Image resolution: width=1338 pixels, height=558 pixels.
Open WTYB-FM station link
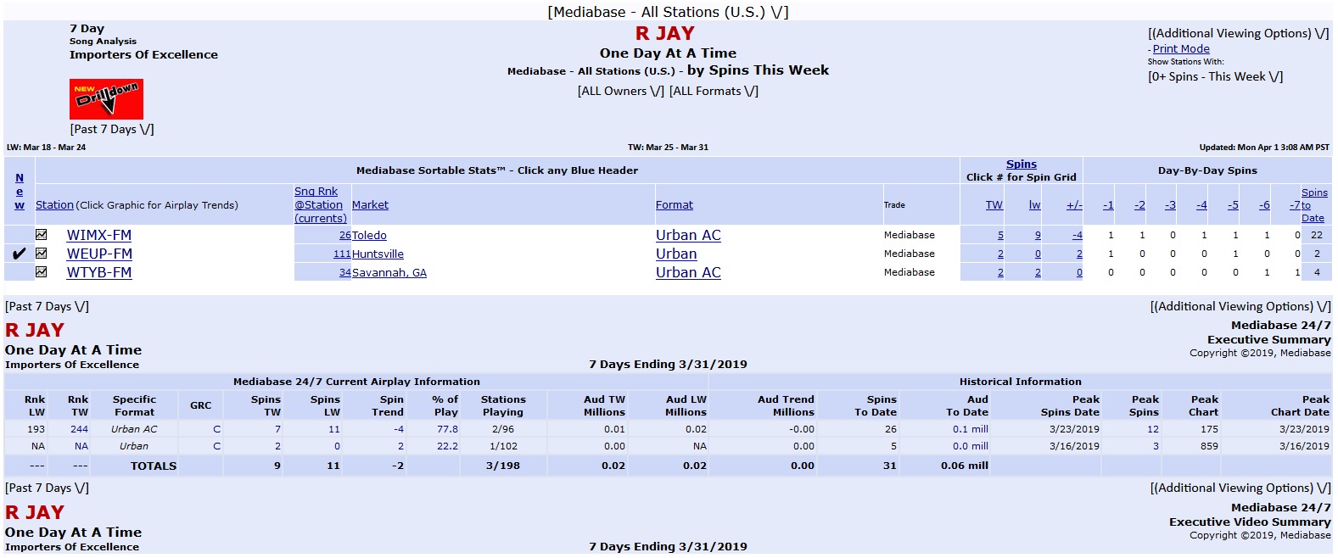[99, 272]
